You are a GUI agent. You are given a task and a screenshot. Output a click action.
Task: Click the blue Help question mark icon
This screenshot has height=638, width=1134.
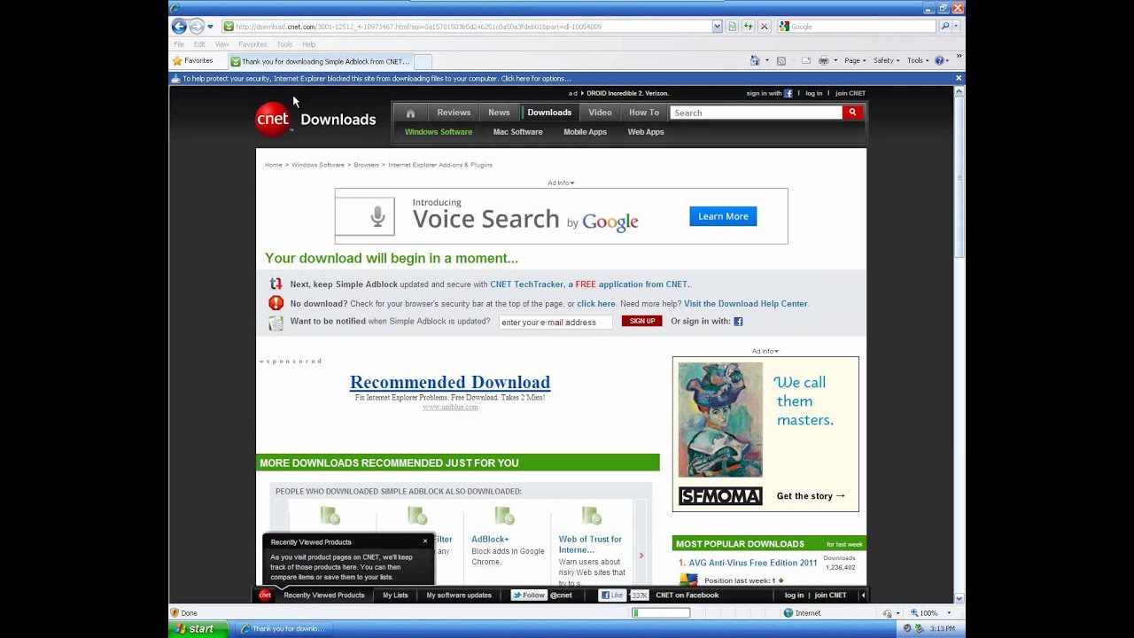939,60
